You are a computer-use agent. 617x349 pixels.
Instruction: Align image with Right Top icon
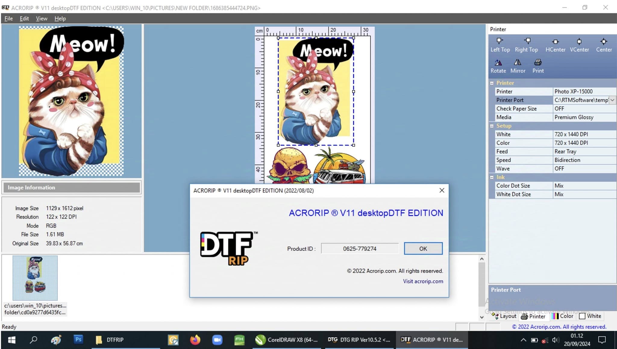coord(526,45)
